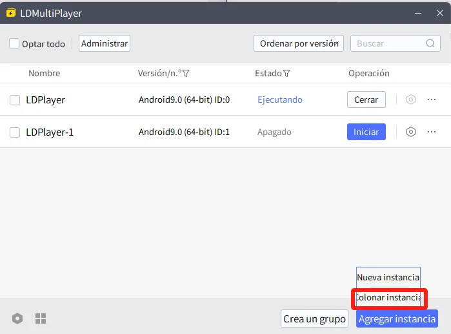Click the Operación column header
The height and width of the screenshot is (334, 451).
click(369, 74)
